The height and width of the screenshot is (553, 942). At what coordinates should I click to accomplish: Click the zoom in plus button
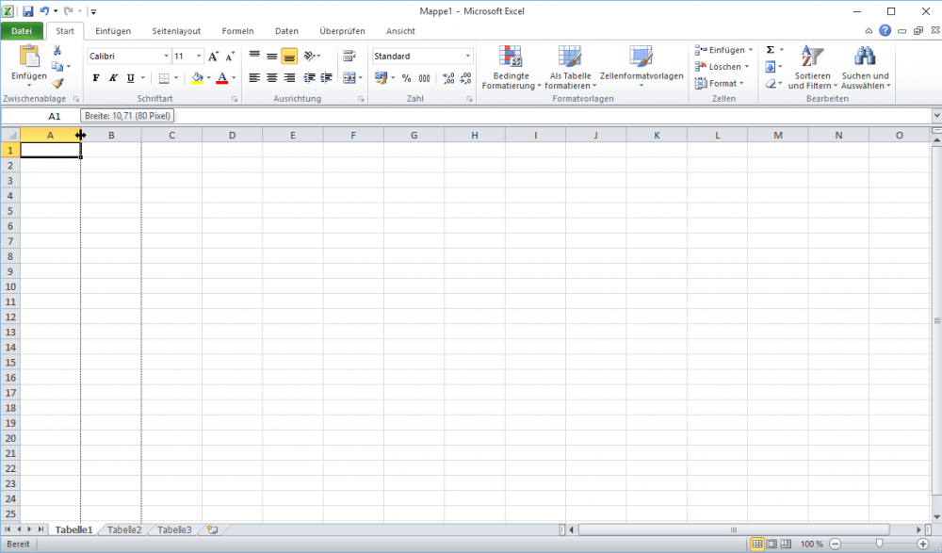923,544
